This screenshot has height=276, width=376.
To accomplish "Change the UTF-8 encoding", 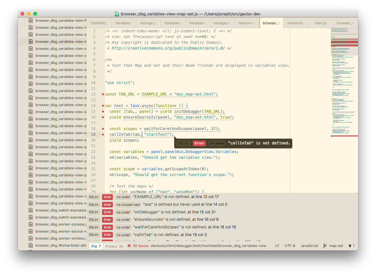I will (290, 246).
